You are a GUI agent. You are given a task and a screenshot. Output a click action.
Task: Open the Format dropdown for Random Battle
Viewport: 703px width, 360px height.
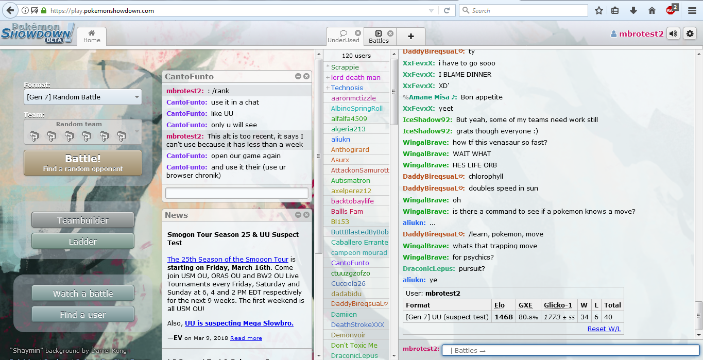tap(83, 97)
